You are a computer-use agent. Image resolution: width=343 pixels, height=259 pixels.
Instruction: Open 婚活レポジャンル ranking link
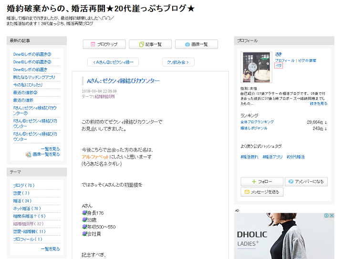[x=254, y=128]
